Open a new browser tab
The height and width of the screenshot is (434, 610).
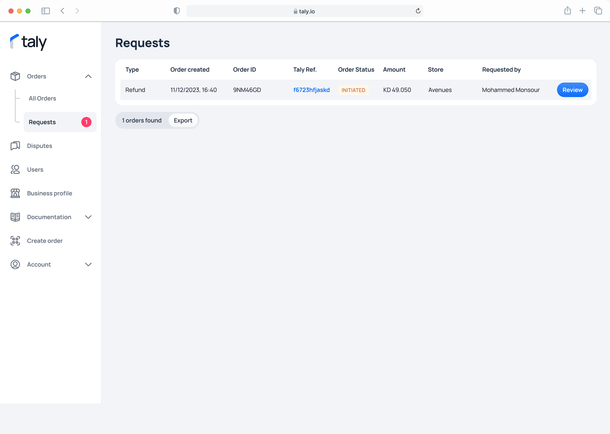582,11
